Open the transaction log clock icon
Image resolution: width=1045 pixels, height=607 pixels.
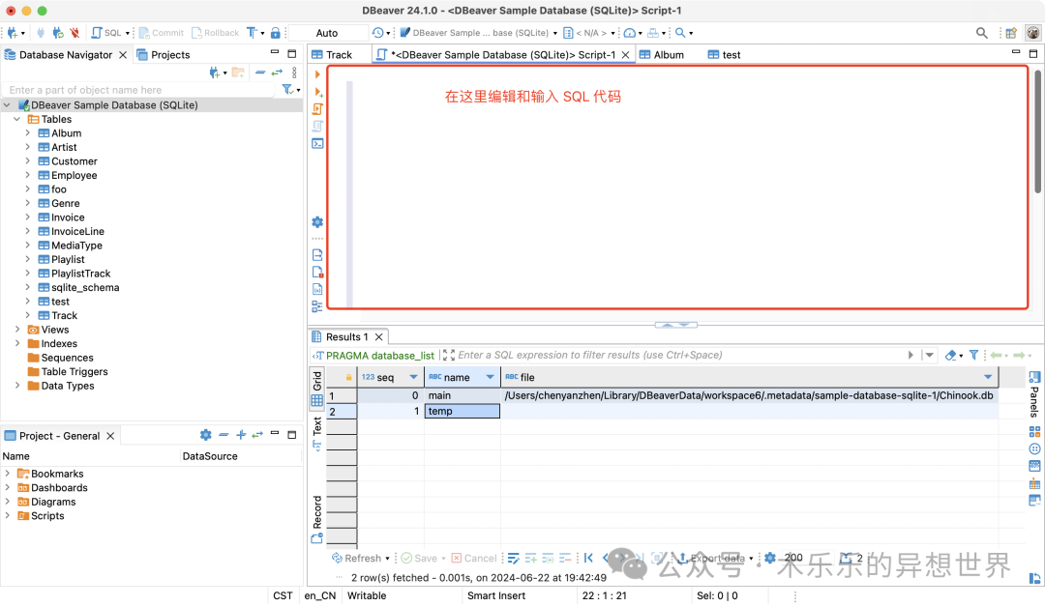tap(378, 33)
